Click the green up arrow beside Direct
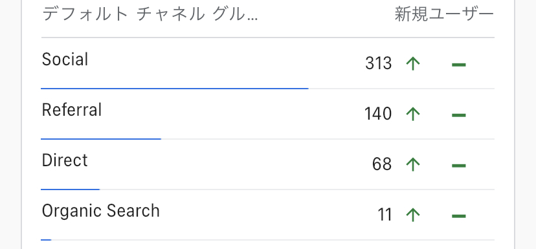536x249 pixels. 413,165
